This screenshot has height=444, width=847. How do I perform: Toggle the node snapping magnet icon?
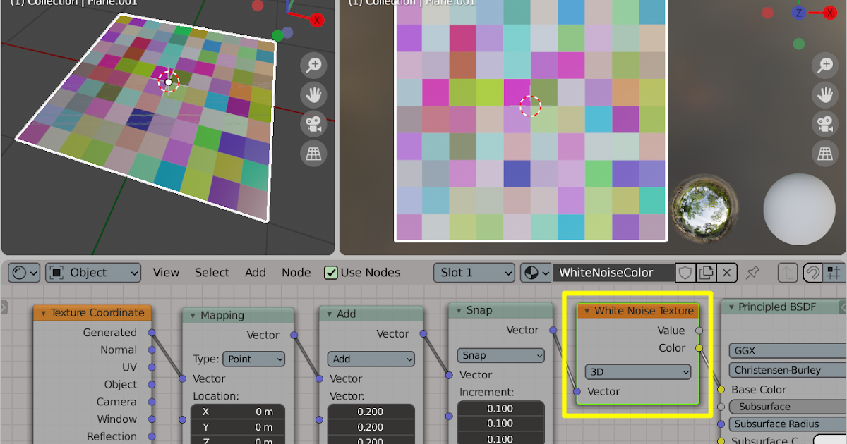pos(812,273)
